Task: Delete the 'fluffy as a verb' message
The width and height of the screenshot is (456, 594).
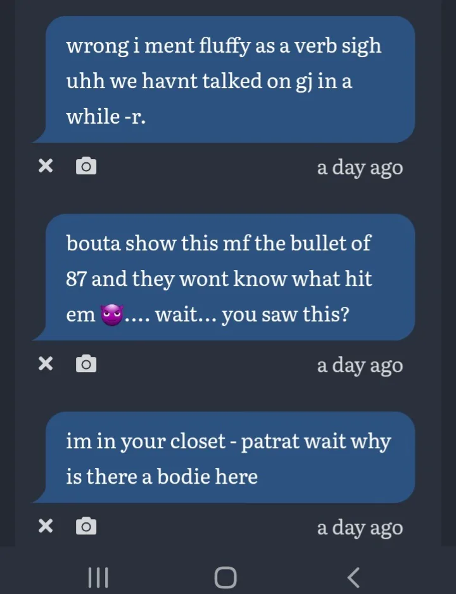Action: (46, 166)
